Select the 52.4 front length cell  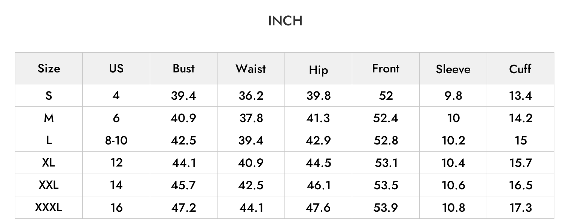tap(386, 118)
